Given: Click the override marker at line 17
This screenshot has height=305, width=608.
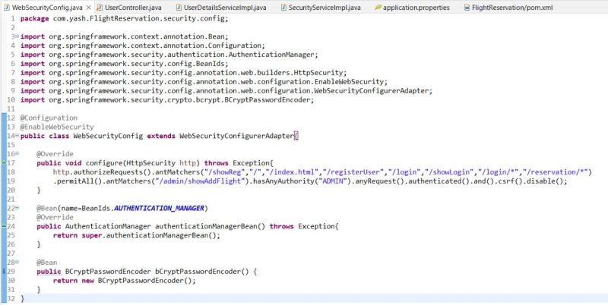Looking at the screenshot, I should pyautogui.click(x=4, y=163).
